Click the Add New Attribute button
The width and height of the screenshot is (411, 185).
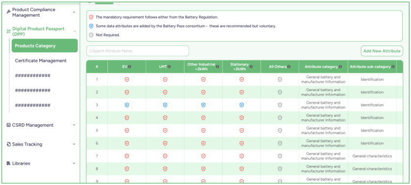coord(382,51)
